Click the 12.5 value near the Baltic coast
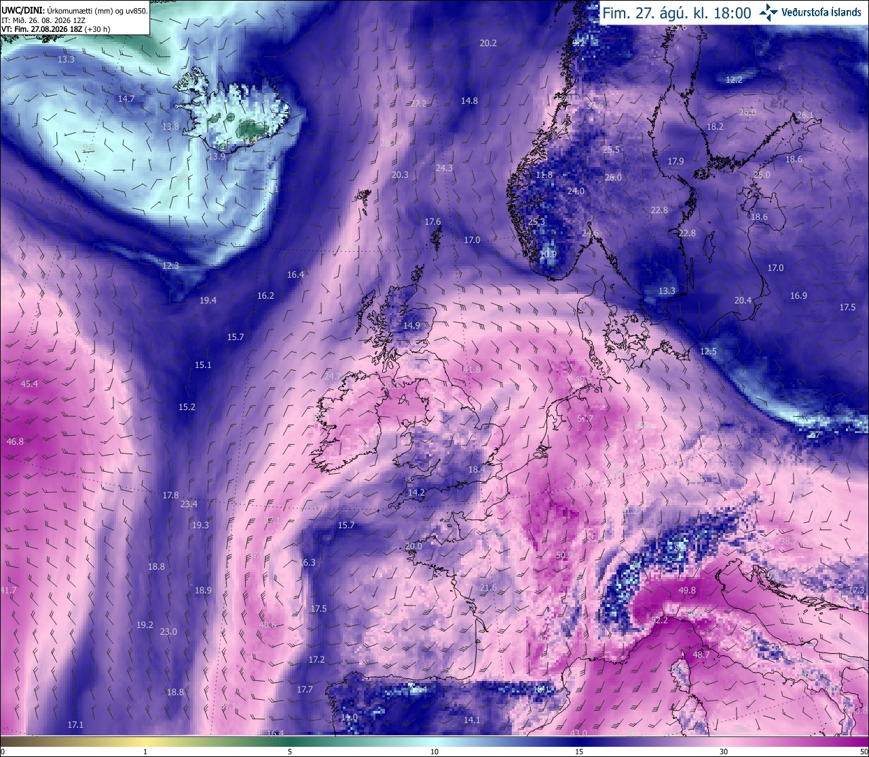869x757 pixels. click(x=708, y=351)
